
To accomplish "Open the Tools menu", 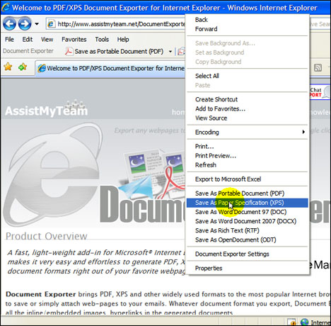I will pos(102,39).
